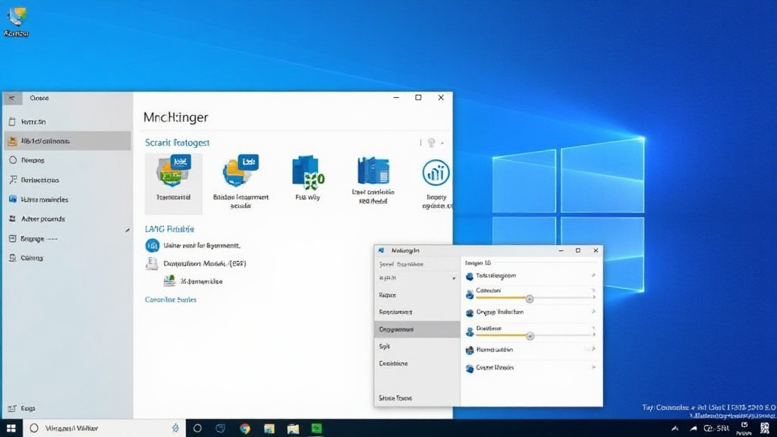The image size is (777, 437).
Task: Click the document icon next to the second list entry
Action: 151,263
